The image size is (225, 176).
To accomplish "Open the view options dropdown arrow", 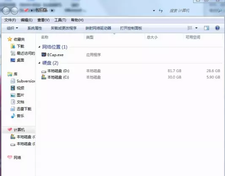I will 196,28.
